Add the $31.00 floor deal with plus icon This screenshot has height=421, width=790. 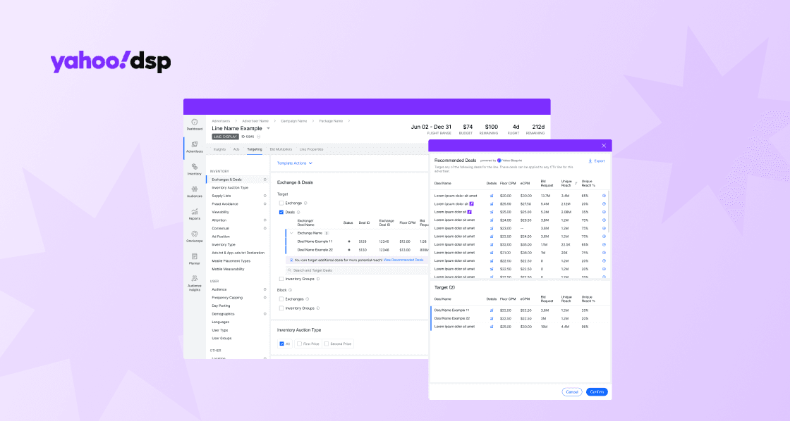coord(604,253)
